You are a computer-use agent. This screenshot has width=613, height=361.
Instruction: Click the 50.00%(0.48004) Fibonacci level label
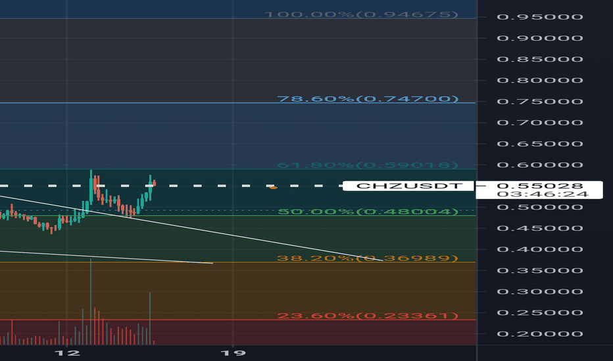coord(368,211)
